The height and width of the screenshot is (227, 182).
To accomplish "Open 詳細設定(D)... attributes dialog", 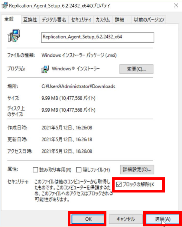I will coord(137,169).
